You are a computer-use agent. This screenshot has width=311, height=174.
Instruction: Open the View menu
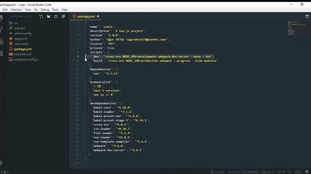point(28,10)
